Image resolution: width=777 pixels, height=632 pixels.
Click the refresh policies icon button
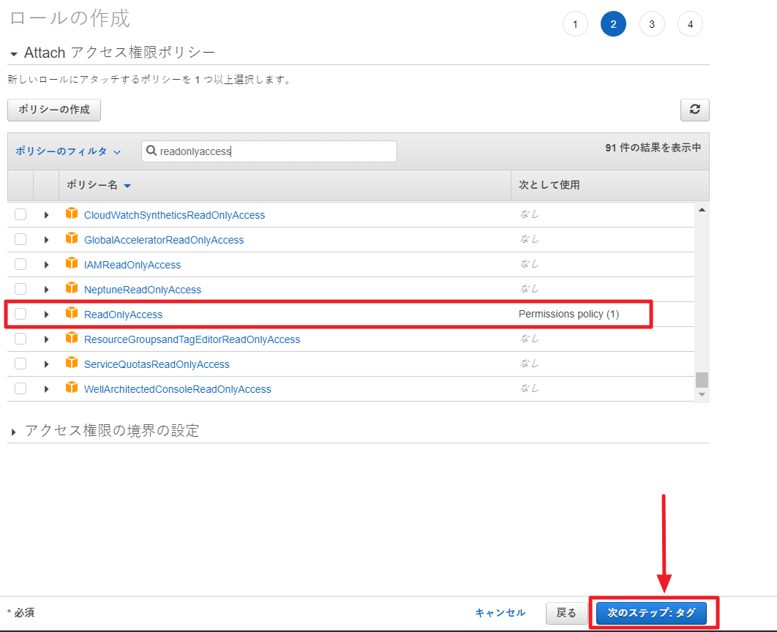(x=694, y=110)
